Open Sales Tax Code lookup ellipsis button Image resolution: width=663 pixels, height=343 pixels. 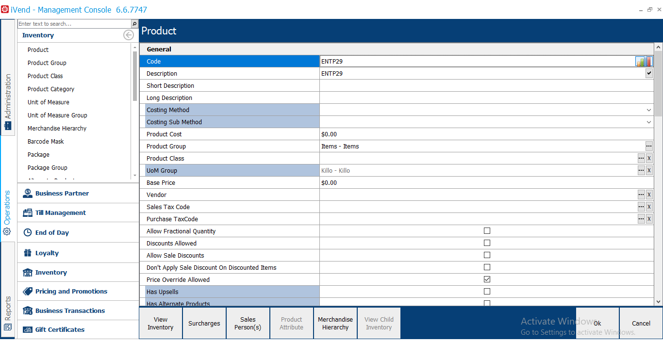tap(641, 207)
